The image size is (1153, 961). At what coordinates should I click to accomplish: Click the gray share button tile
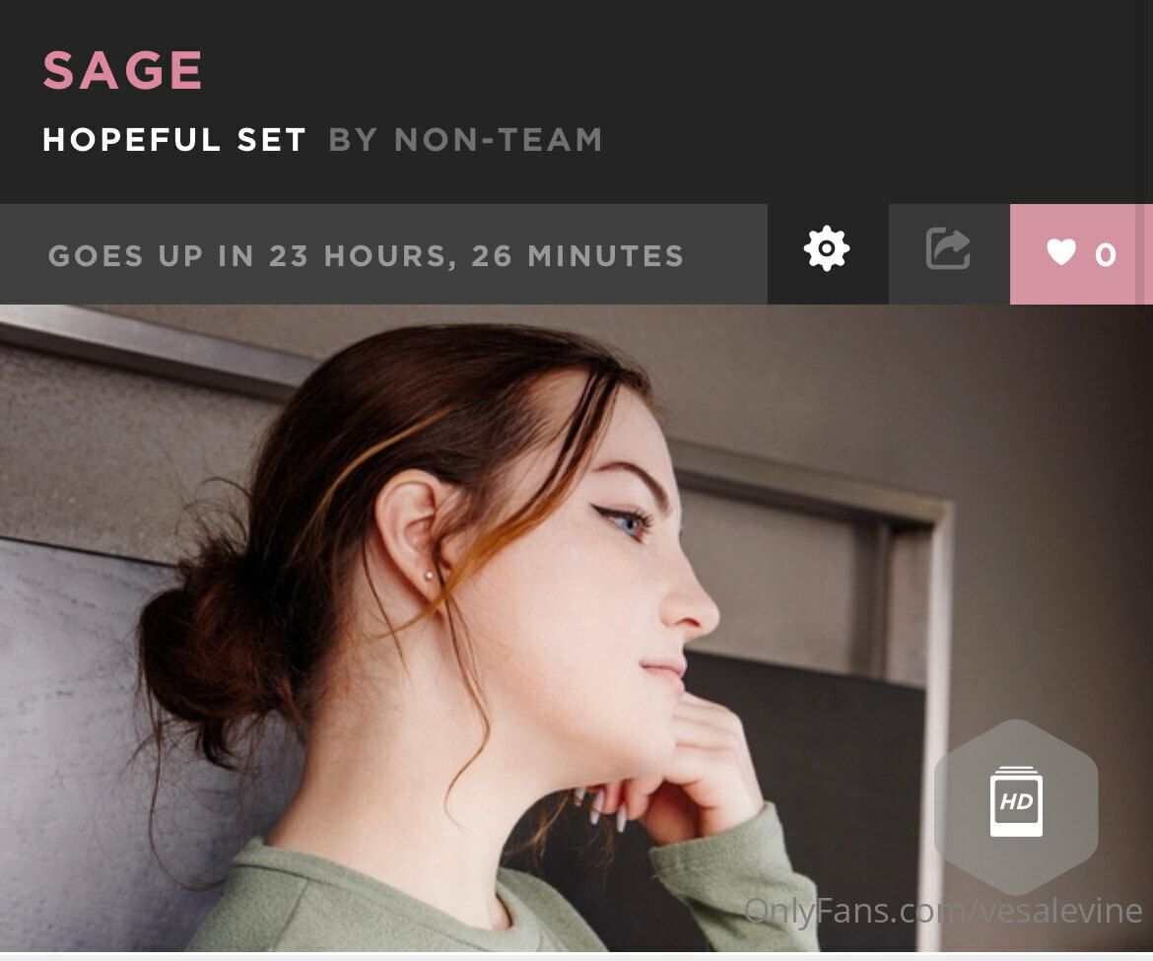tap(949, 254)
